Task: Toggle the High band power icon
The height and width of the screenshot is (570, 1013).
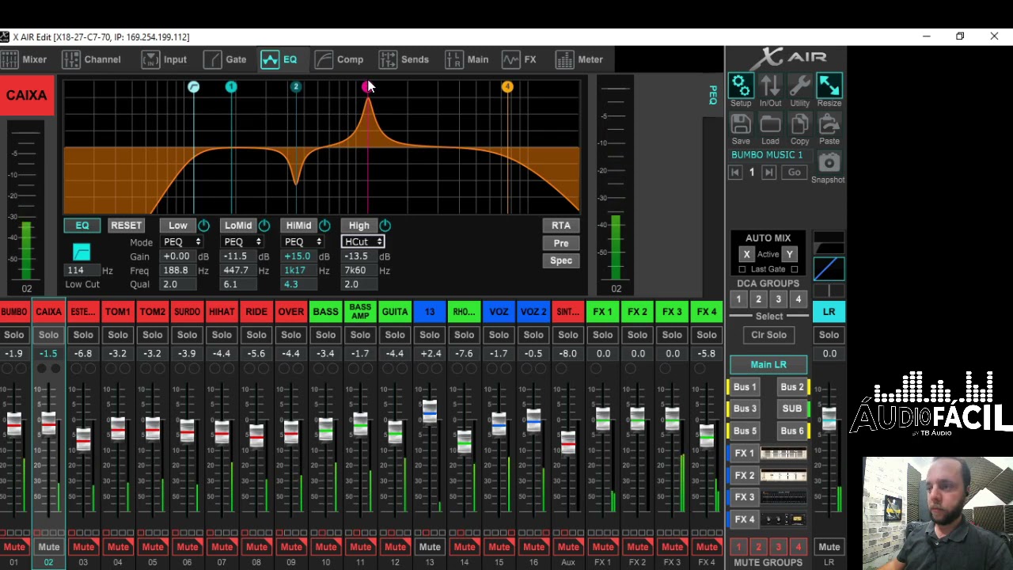Action: (x=385, y=226)
